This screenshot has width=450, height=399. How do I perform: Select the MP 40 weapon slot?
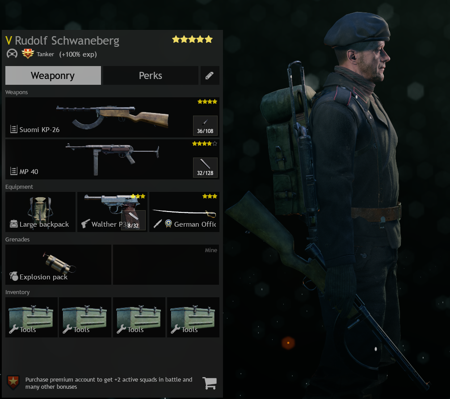point(112,159)
